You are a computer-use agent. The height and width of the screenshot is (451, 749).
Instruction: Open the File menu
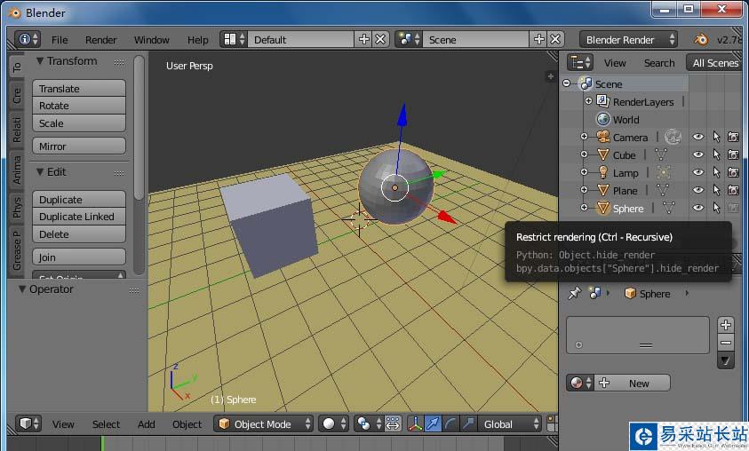[60, 40]
